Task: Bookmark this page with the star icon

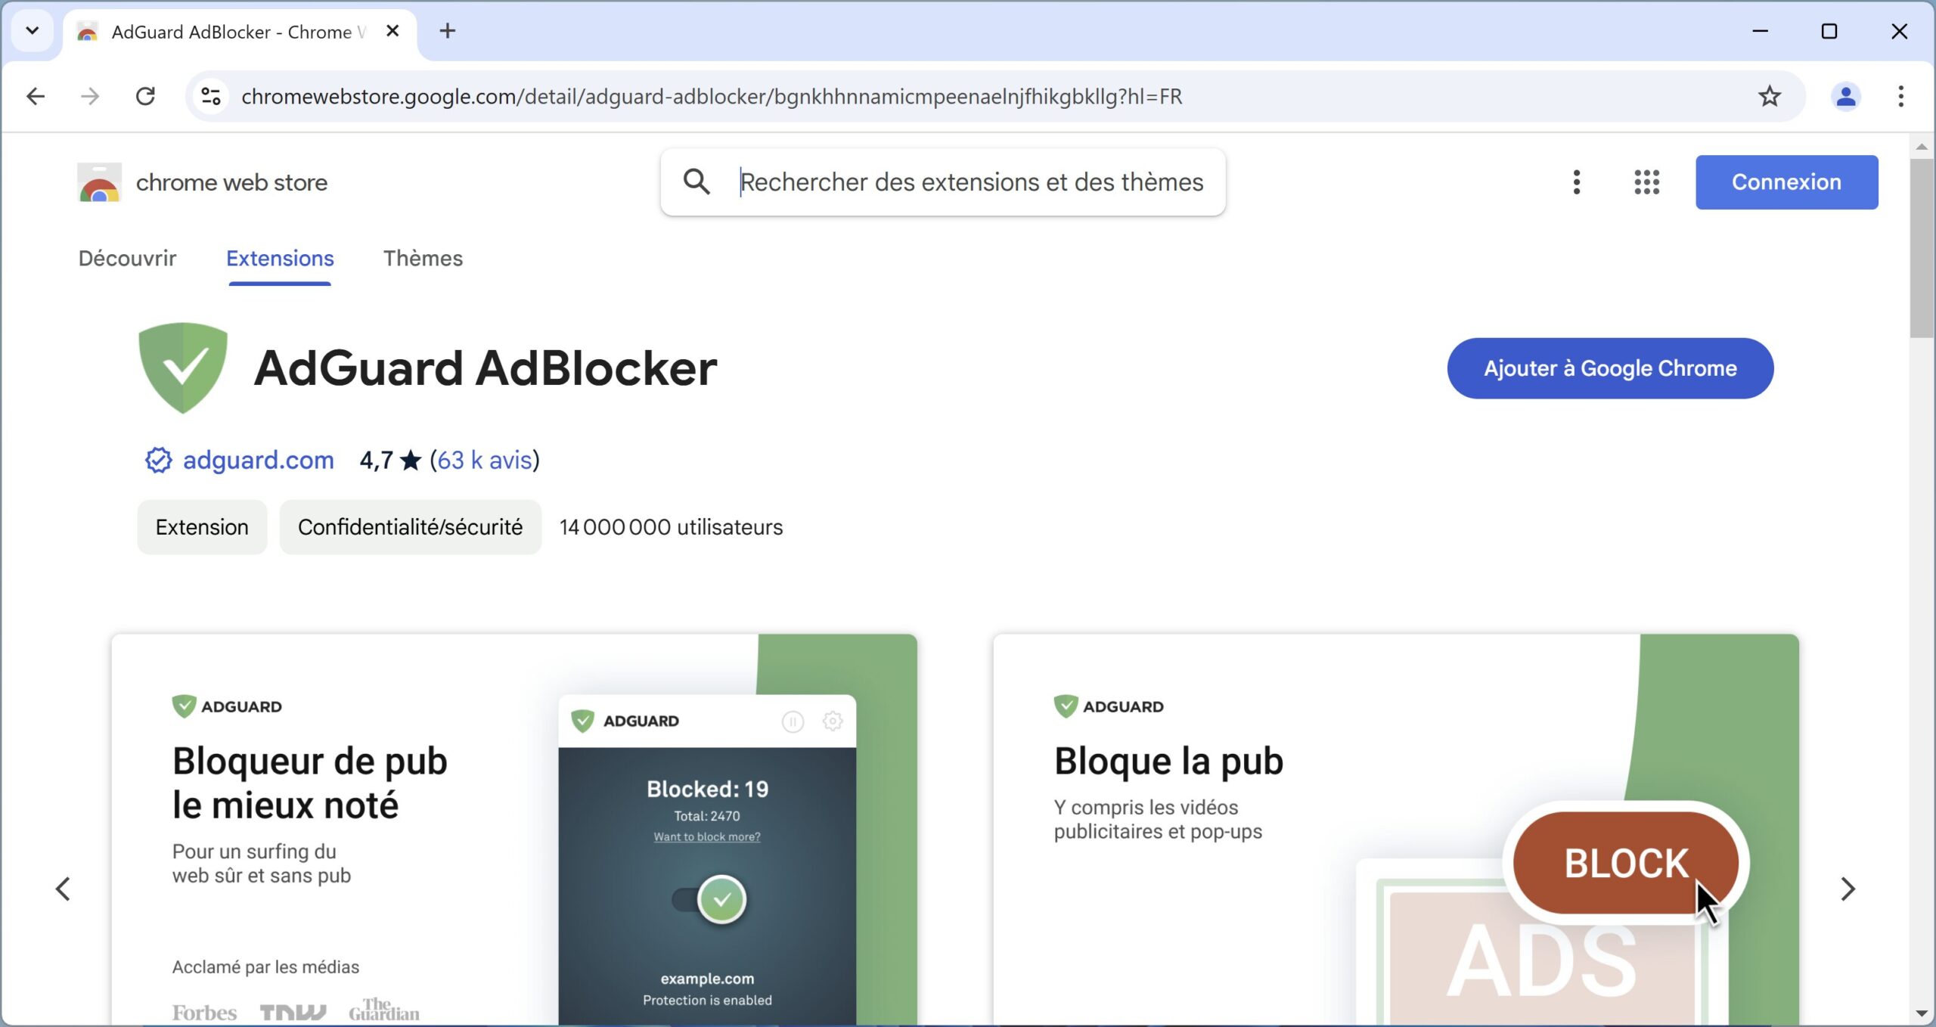Action: [1769, 96]
